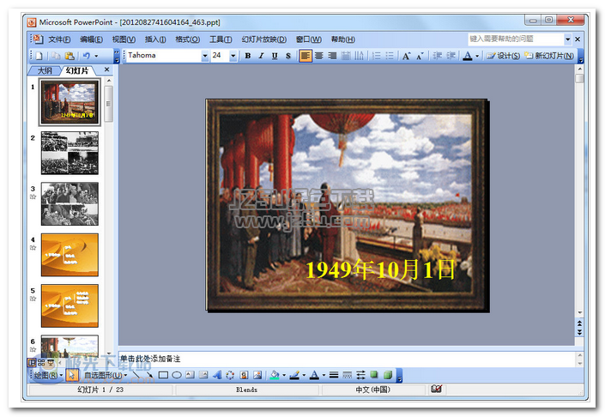The image size is (605, 417).
Task: Switch to the 幻灯片 slides tab
Action: click(77, 70)
